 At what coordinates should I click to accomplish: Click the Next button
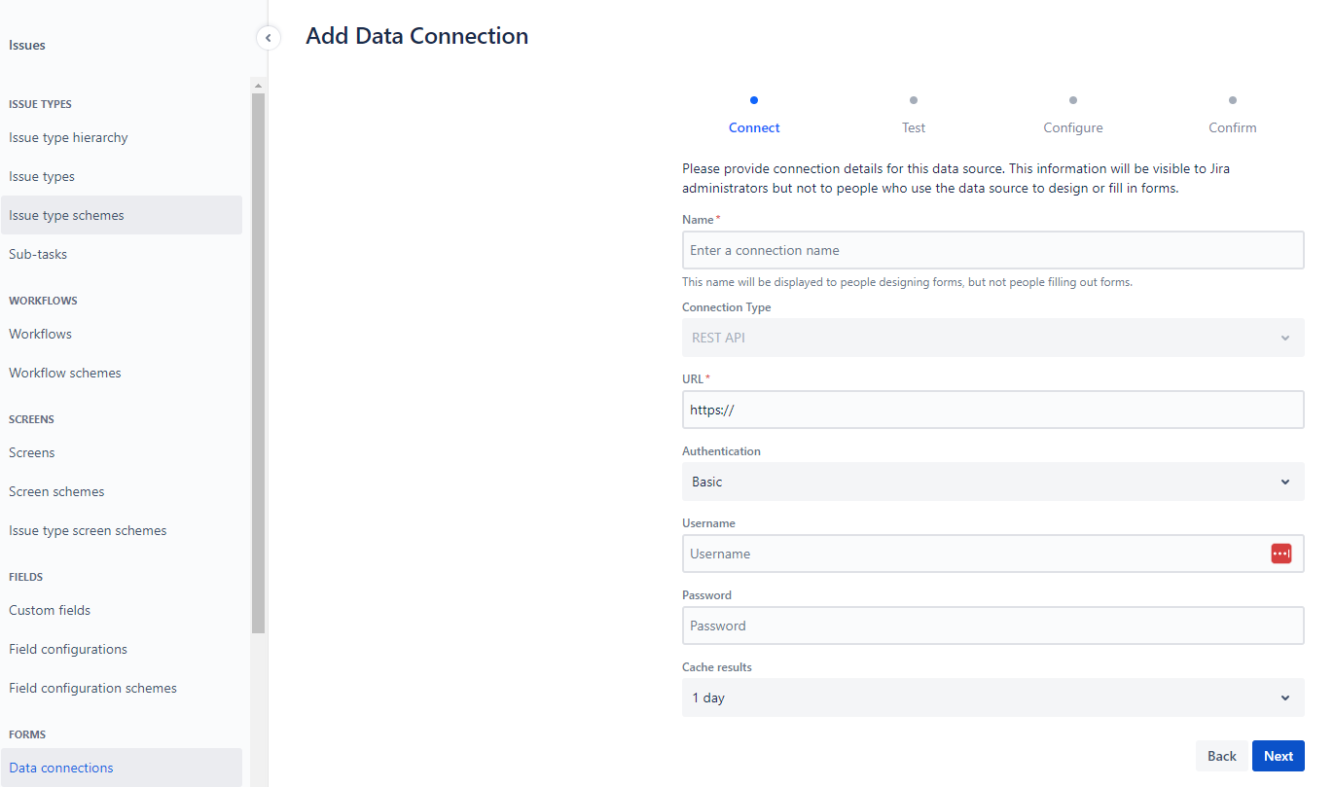[1278, 756]
